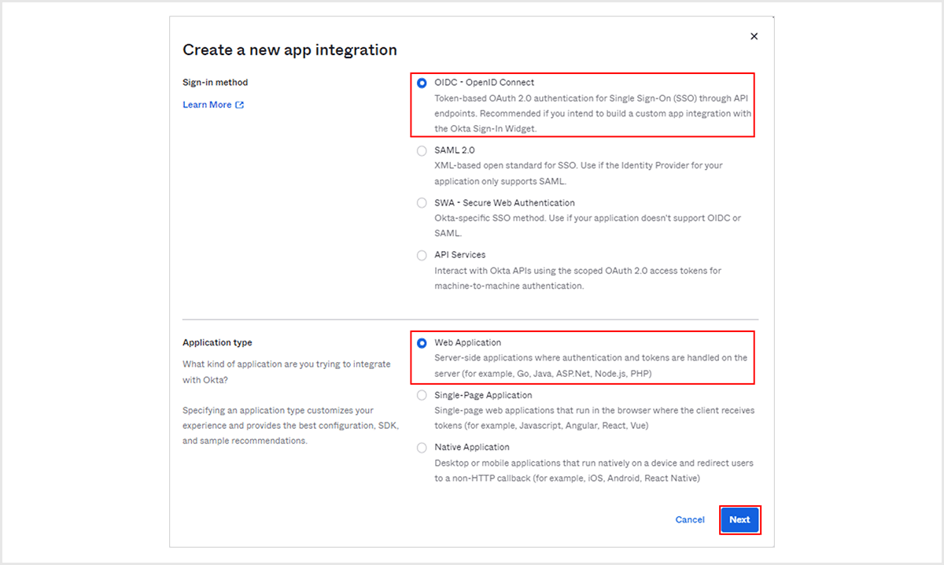Click the 'Create a new app integration' heading
Viewport: 944px width, 565px height.
coord(289,50)
